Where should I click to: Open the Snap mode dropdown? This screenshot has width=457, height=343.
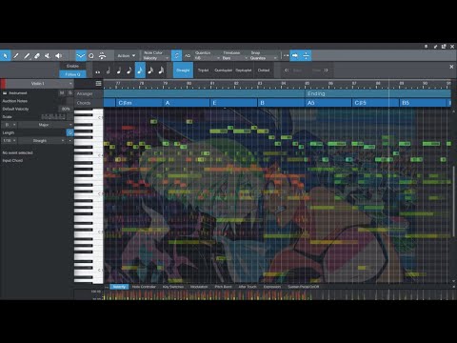[x=264, y=58]
